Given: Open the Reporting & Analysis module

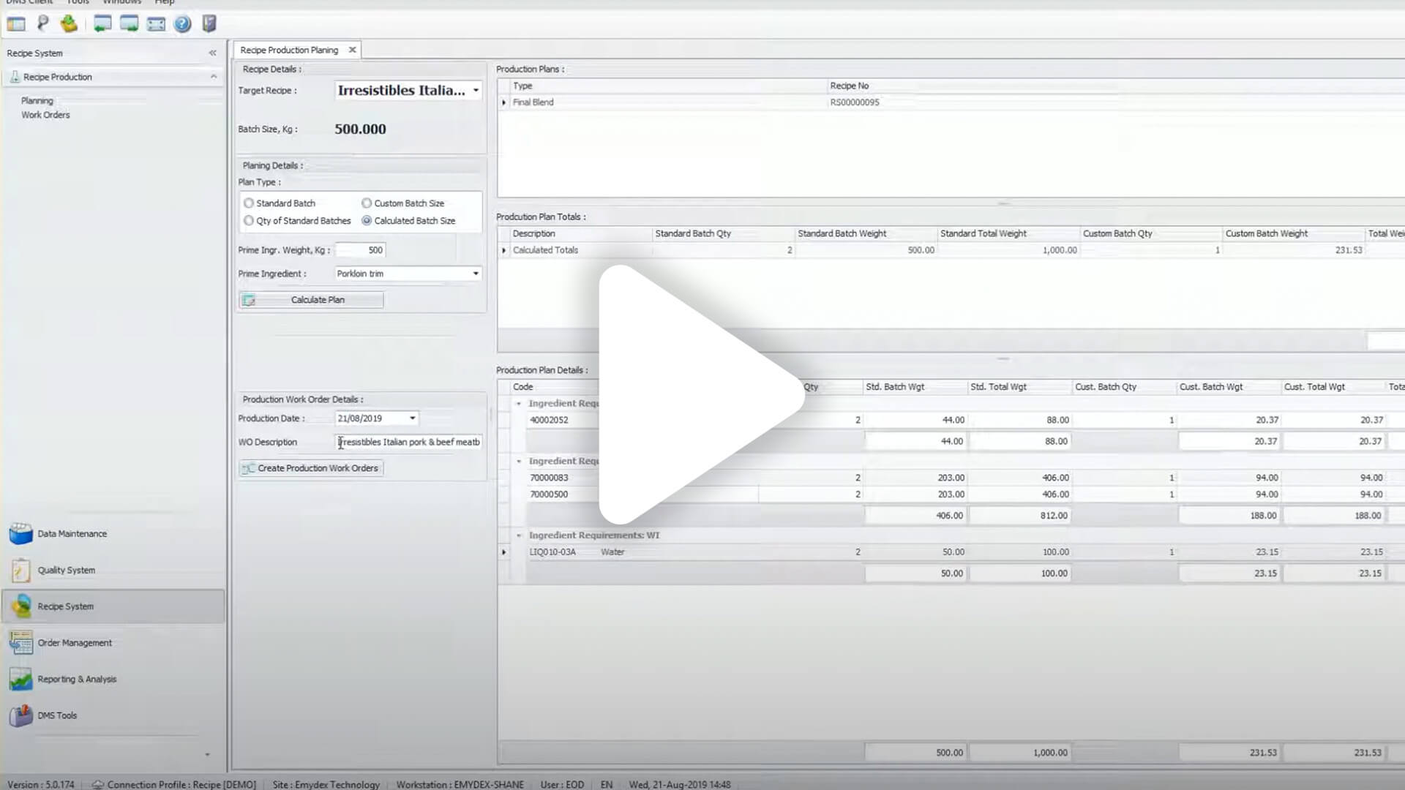Looking at the screenshot, I should coord(77,680).
